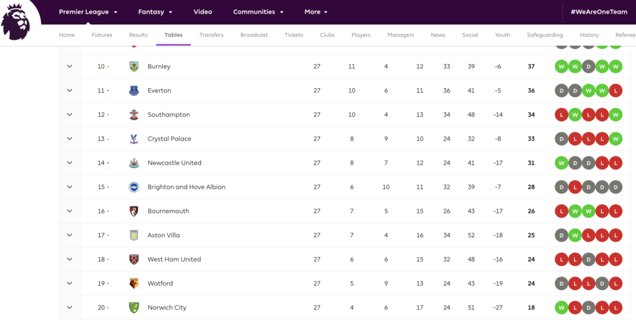Screen dimensions: 636x323
Task: Click Newcastle United's first form badge (W)
Action: click(561, 163)
